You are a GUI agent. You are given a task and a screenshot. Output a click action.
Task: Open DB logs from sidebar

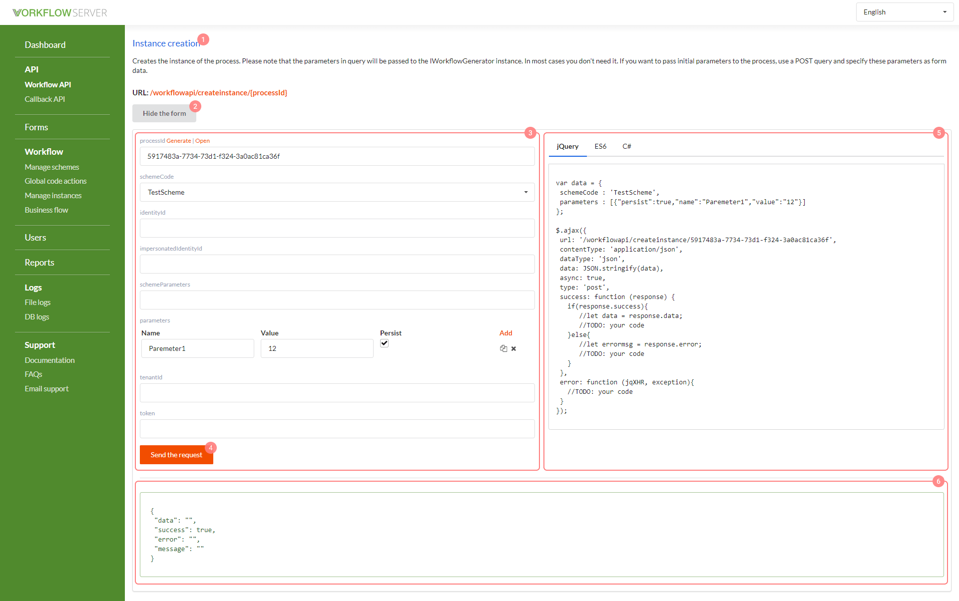[x=37, y=316]
